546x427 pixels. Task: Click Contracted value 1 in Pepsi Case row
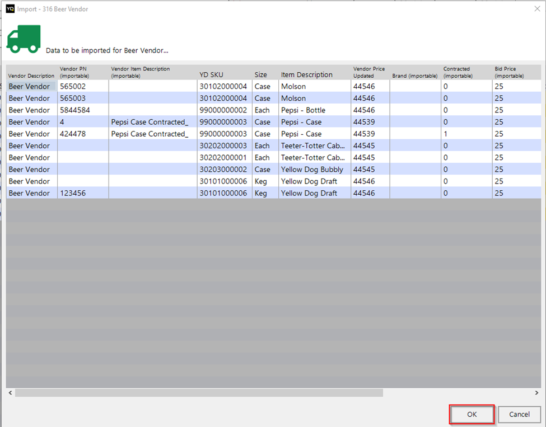(x=466, y=134)
